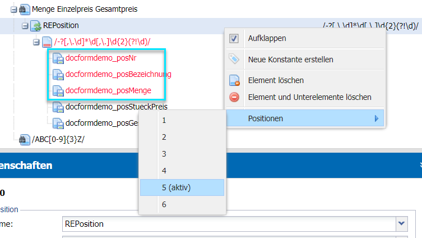Click the docformdemo_posMenge field icon
Screen dimensions: 422x238
coord(58,90)
